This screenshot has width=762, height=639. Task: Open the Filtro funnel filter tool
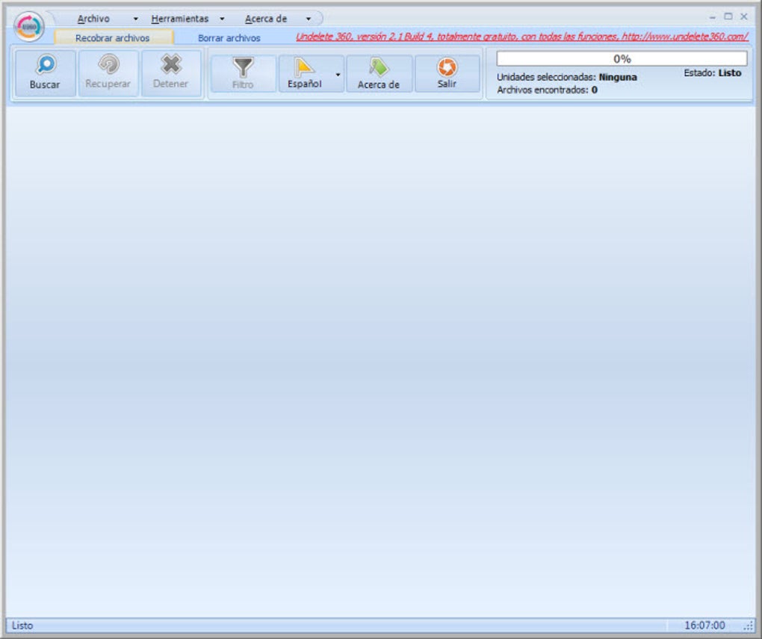[x=243, y=73]
